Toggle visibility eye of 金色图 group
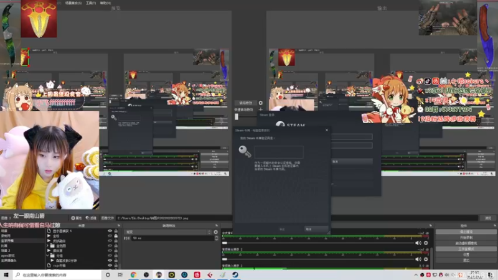498x280 pixels. (110, 246)
